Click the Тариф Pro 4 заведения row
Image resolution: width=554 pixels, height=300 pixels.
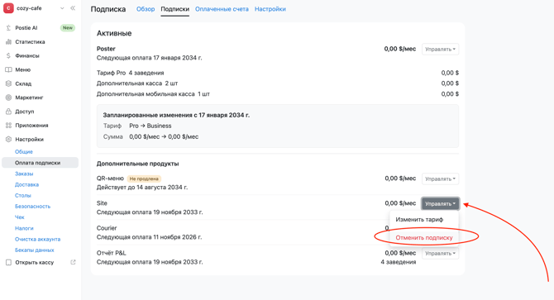(278, 73)
